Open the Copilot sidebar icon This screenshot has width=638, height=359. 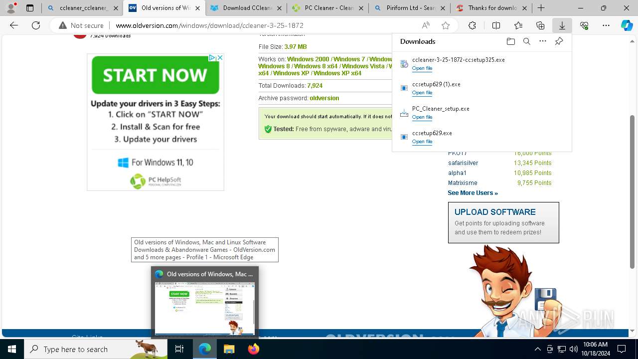627,25
